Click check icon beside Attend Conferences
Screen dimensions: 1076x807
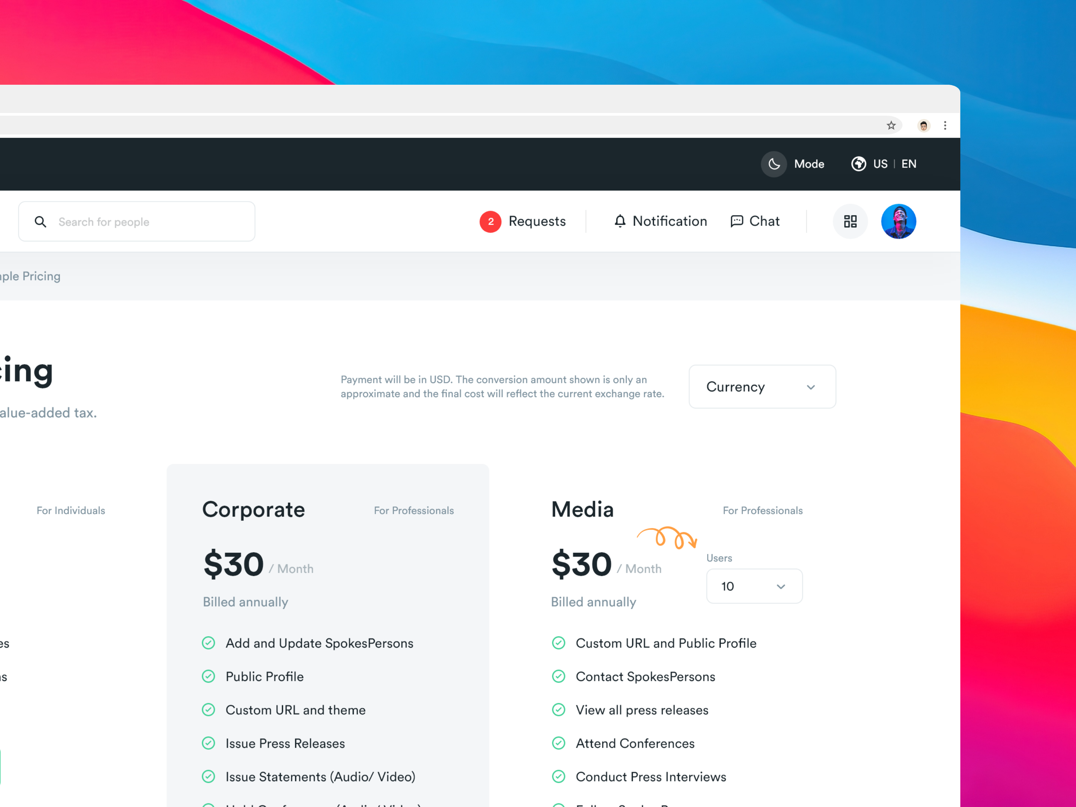tap(559, 743)
